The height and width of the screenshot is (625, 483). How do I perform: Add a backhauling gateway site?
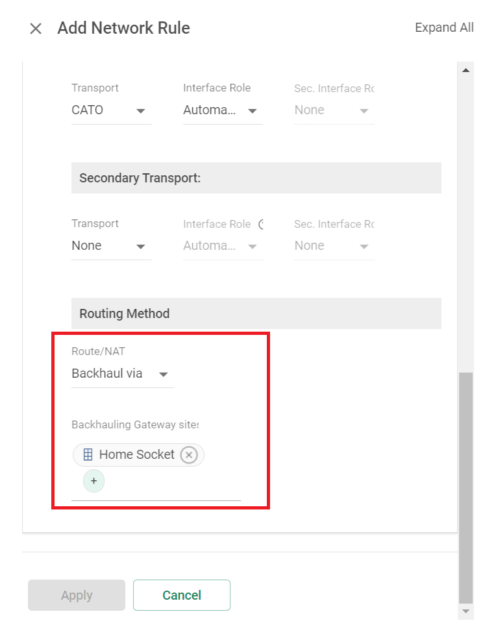pyautogui.click(x=93, y=481)
